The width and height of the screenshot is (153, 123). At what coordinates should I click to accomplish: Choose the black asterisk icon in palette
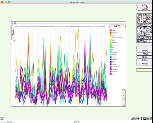(x=145, y=22)
